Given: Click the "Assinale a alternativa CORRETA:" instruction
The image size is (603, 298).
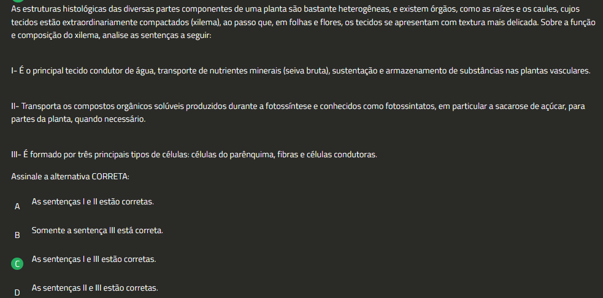Looking at the screenshot, I should point(71,176).
